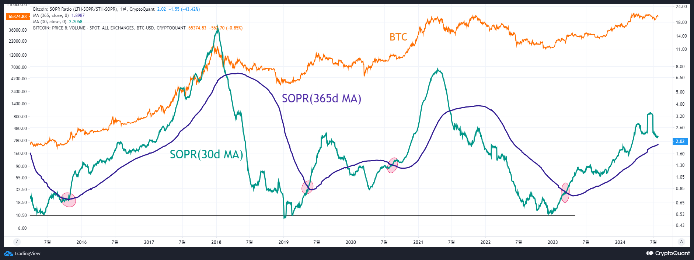
Task: Click the TradingView logo
Action: coord(22,253)
